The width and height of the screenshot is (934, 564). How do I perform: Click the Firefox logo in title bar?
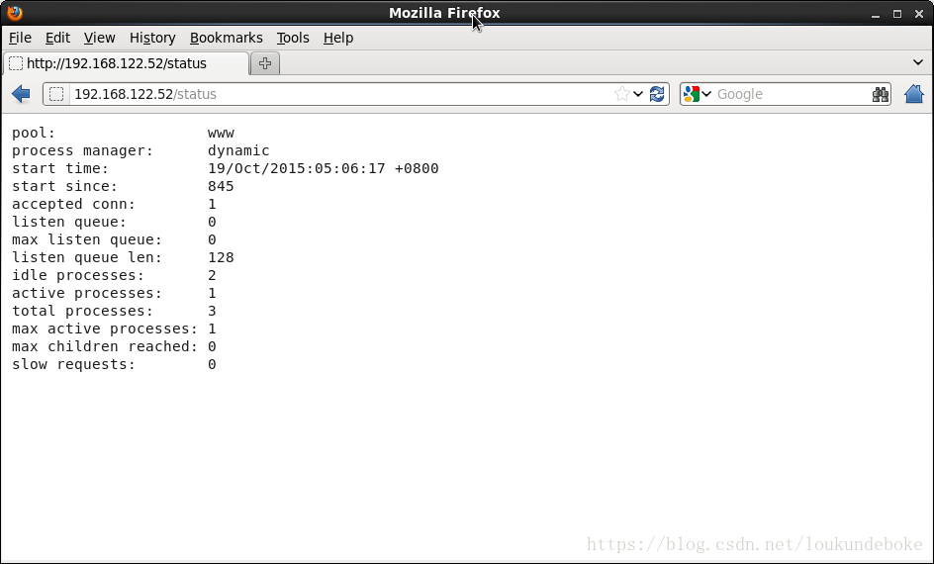14,13
